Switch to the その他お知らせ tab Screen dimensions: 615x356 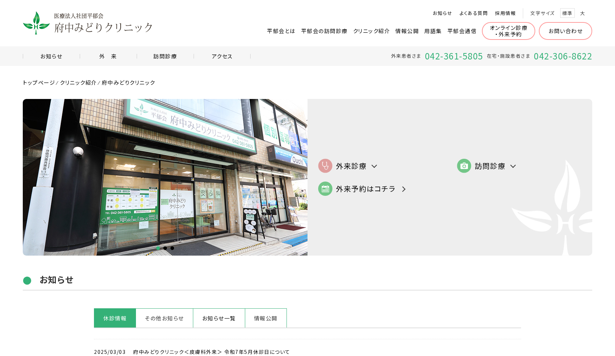click(x=164, y=318)
